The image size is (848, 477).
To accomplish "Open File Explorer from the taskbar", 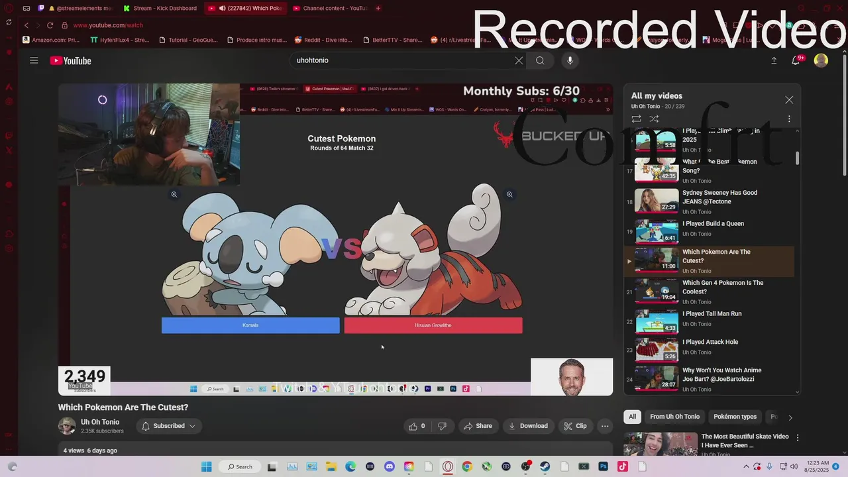I will click(331, 466).
